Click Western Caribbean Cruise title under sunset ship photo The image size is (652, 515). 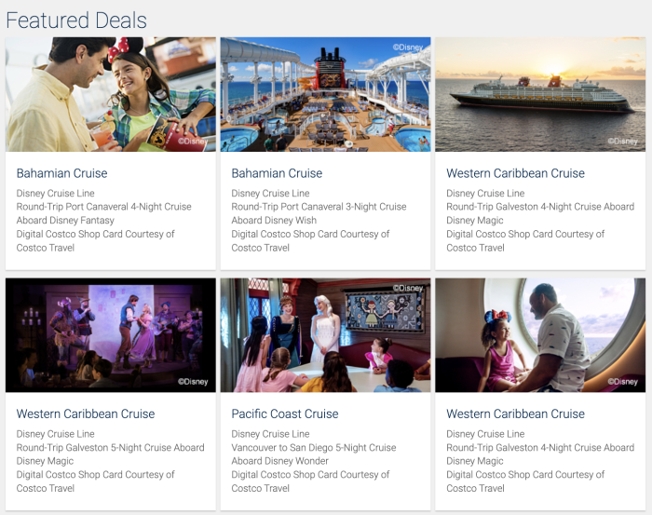(515, 173)
